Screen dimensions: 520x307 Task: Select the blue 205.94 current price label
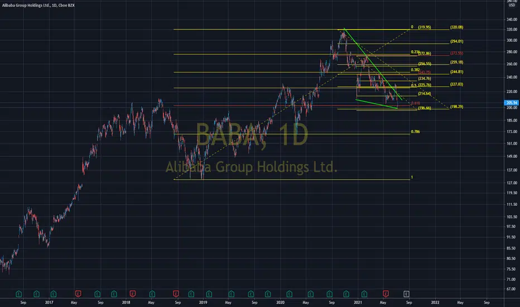click(x=512, y=103)
